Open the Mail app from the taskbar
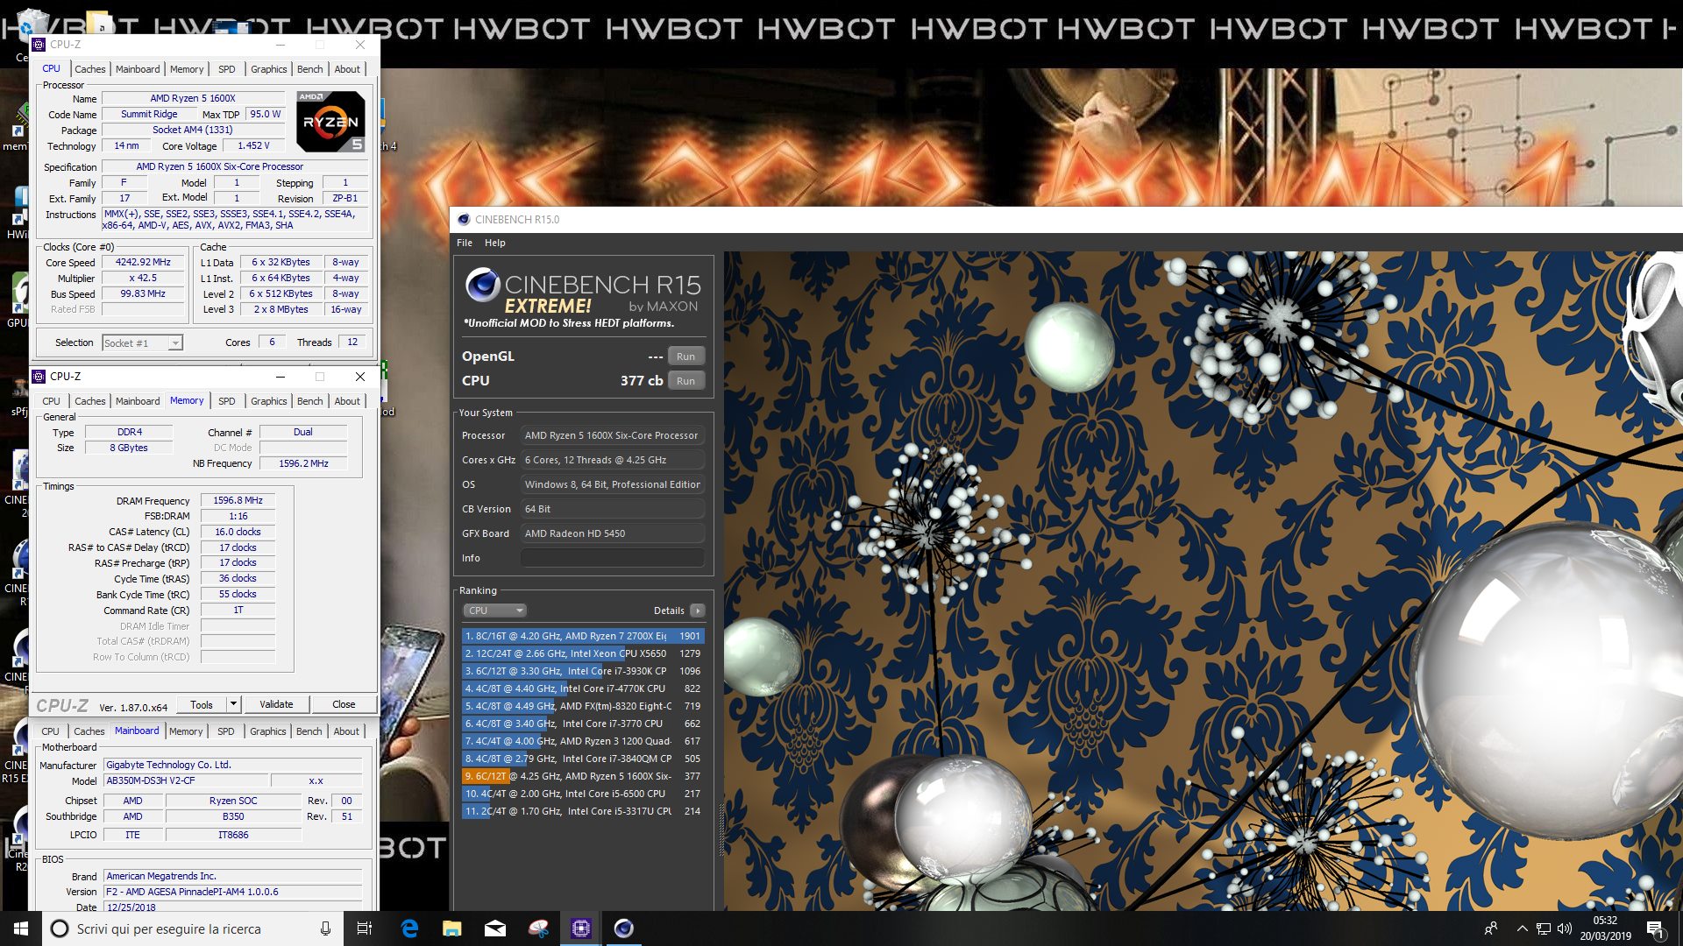This screenshot has height=946, width=1683. tap(495, 928)
